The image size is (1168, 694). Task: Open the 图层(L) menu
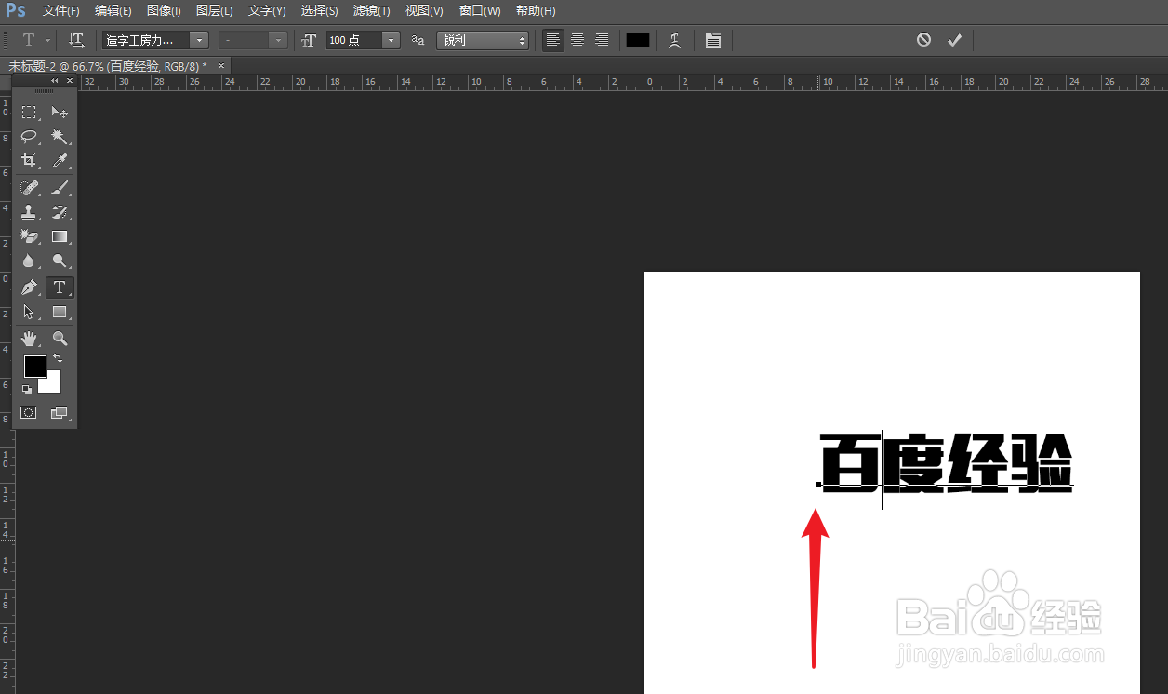(215, 11)
